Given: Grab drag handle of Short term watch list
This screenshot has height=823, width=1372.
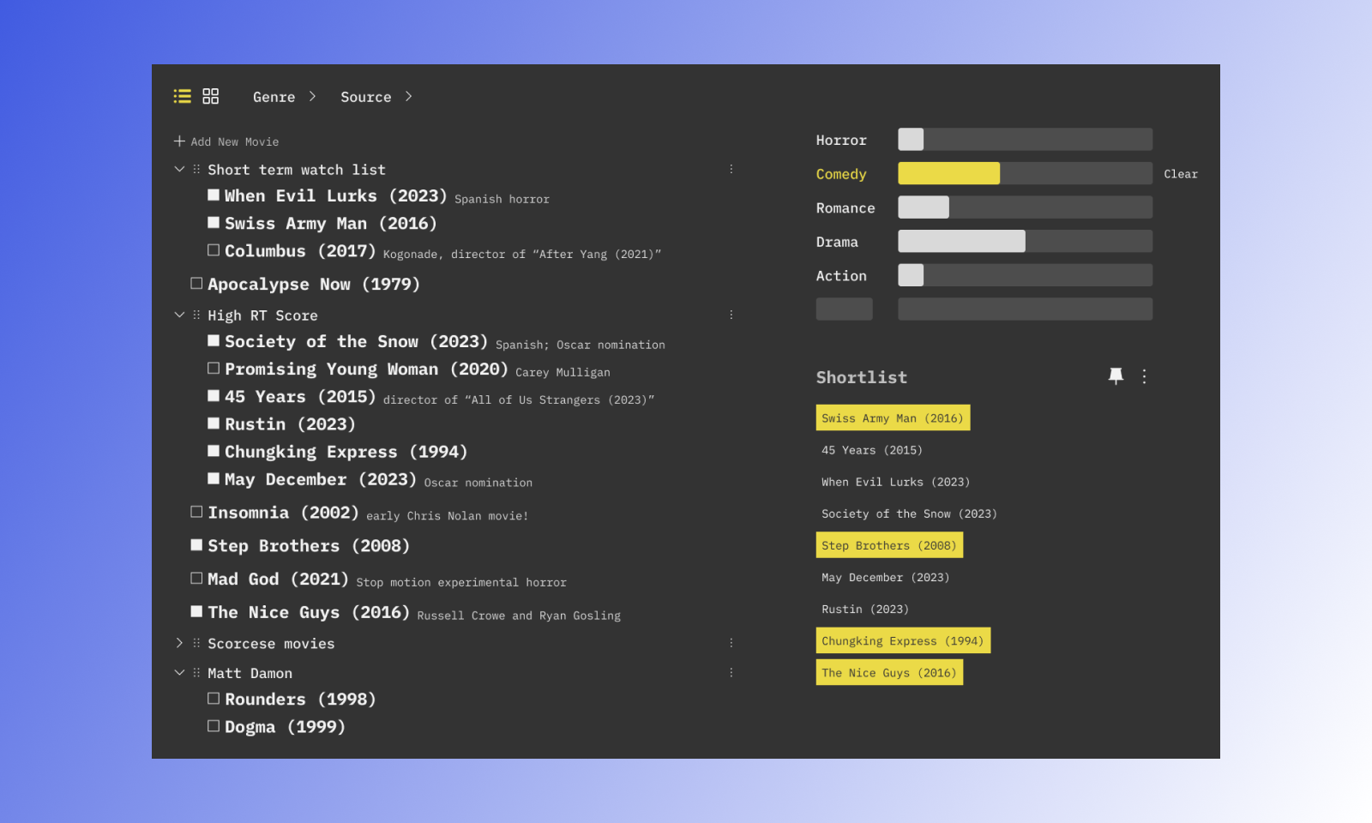Looking at the screenshot, I should [196, 170].
